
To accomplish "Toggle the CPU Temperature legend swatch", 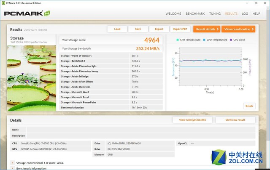I will pyautogui.click(x=178, y=40).
